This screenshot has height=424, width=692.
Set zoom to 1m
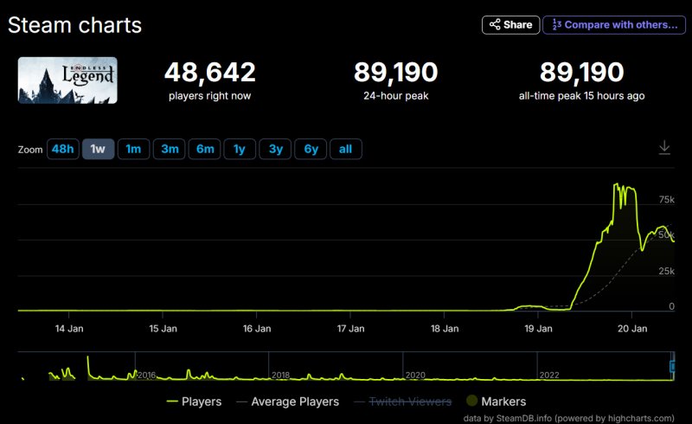(x=133, y=149)
